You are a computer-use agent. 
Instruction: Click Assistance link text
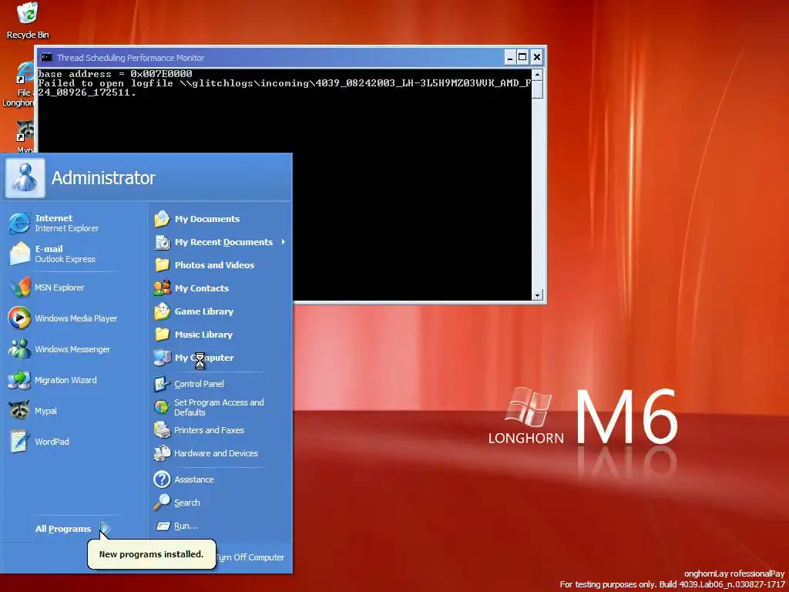[x=193, y=479]
